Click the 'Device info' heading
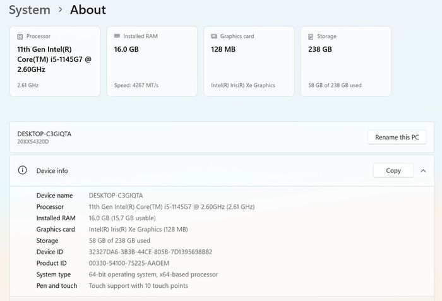Screen dimensions: 442x301 (x=52, y=170)
